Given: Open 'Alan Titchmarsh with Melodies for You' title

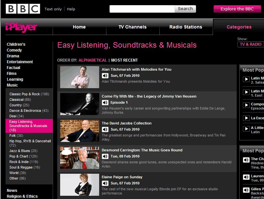Looking at the screenshot, I should [x=137, y=69].
